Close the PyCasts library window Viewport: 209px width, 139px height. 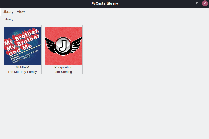tap(205, 3)
